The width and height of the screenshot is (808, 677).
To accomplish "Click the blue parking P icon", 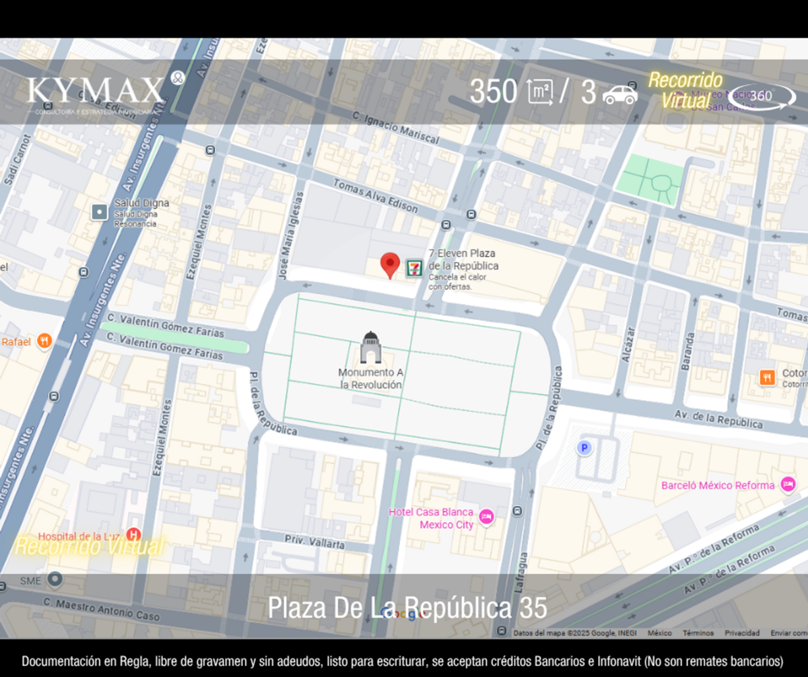I will [x=584, y=448].
